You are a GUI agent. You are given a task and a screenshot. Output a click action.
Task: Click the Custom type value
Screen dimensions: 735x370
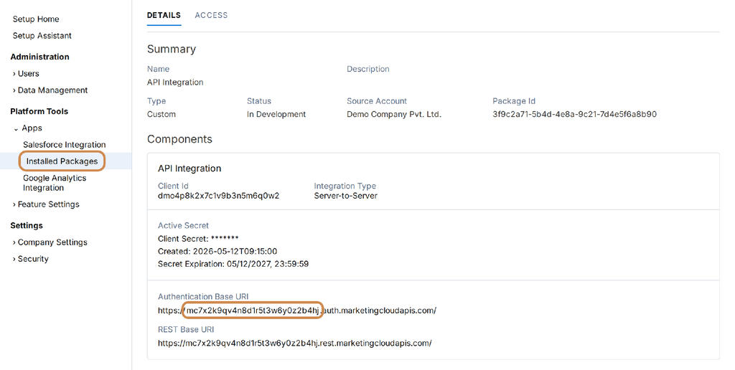tap(161, 114)
